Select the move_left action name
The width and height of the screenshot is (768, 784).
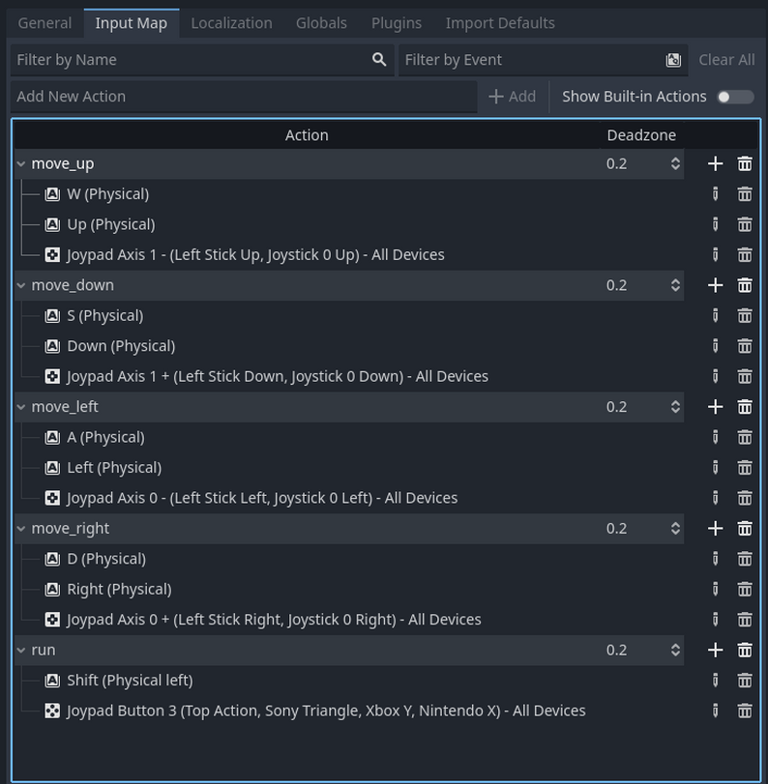coord(65,406)
